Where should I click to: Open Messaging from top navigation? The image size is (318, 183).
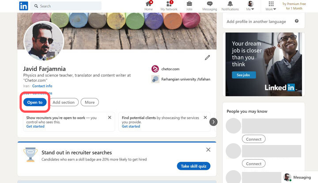pos(209,4)
